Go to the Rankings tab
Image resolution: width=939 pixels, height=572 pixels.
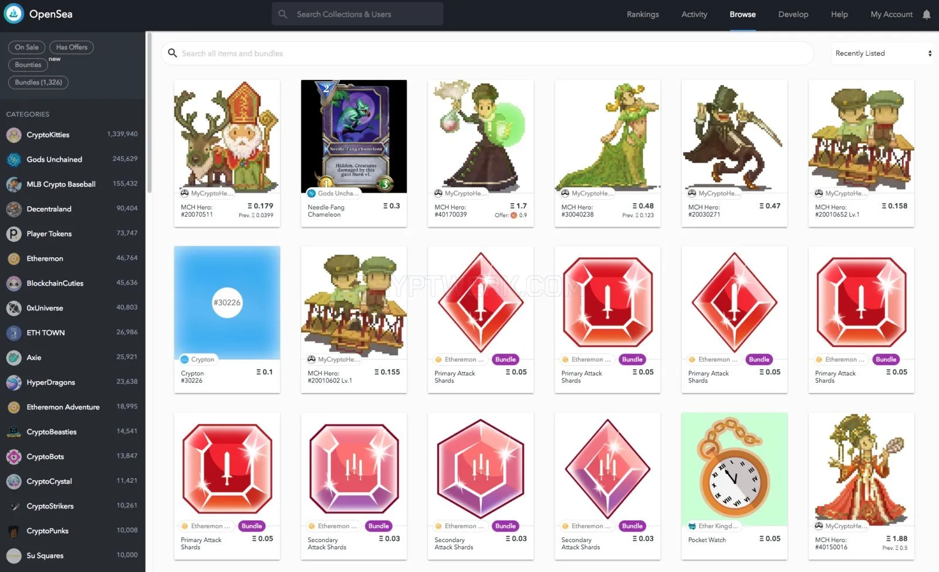click(643, 15)
